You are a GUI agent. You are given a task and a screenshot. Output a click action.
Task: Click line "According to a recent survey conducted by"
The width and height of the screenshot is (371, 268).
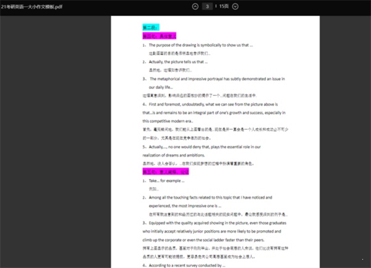point(187,266)
